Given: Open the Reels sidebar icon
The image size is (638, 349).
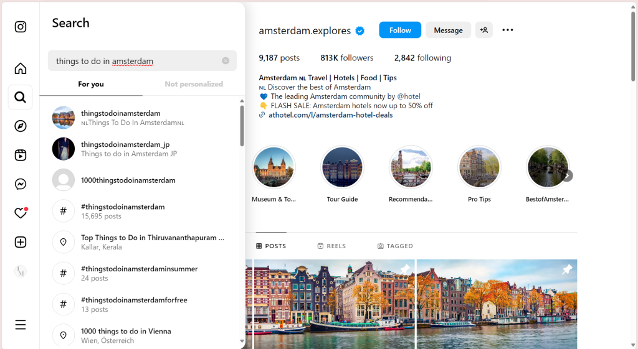Looking at the screenshot, I should (x=21, y=156).
